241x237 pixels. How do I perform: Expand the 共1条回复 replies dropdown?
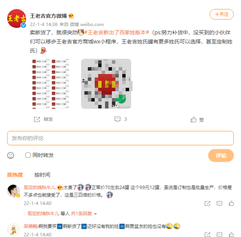(84, 213)
